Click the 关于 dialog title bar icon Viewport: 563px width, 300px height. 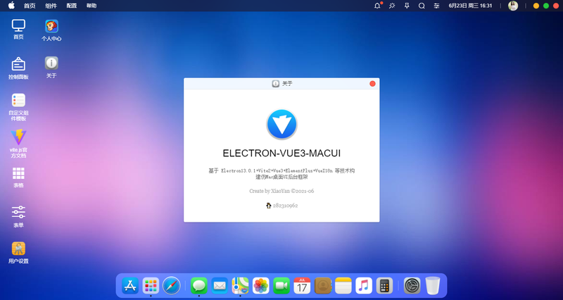(275, 84)
